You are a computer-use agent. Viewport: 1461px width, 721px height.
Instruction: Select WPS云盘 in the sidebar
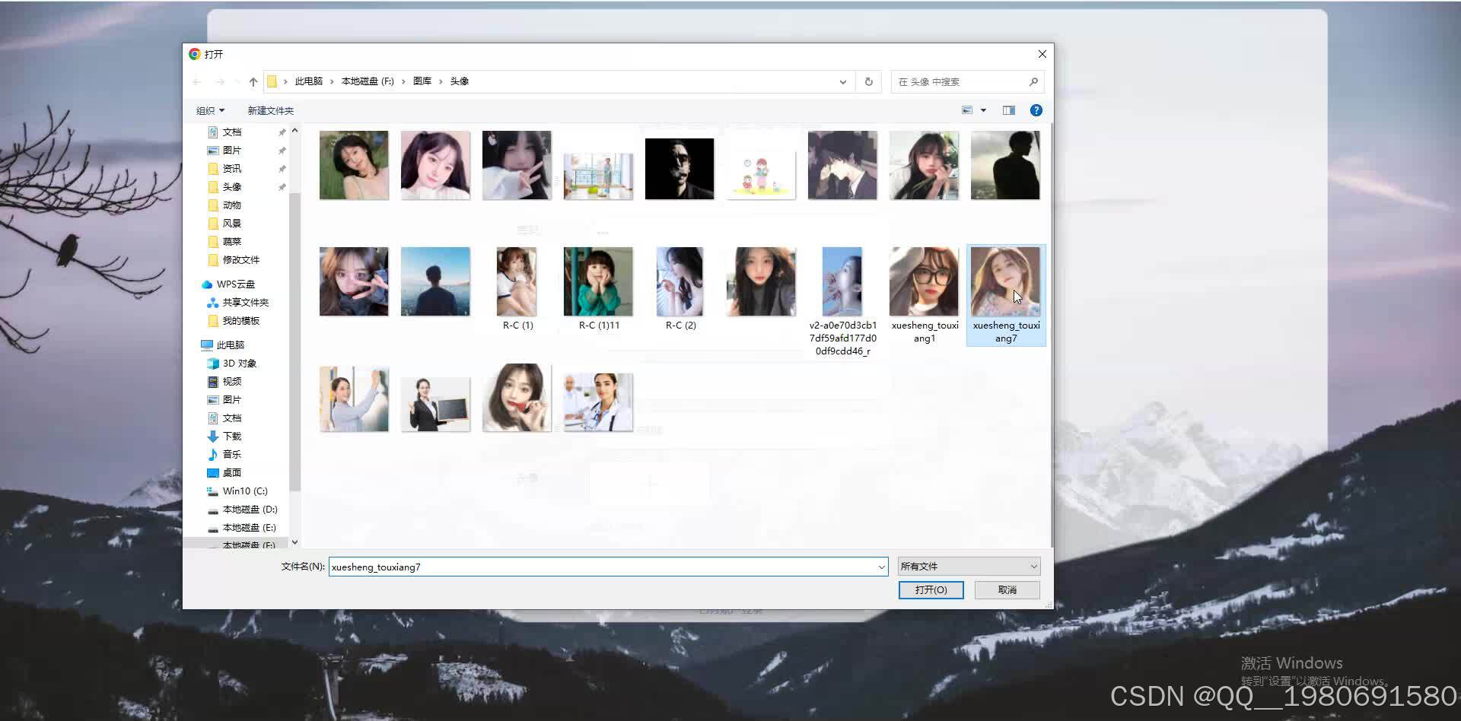click(235, 284)
